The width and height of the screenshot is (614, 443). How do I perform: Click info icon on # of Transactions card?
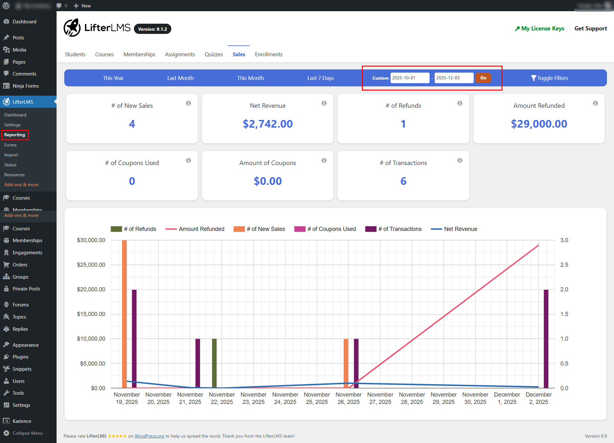pyautogui.click(x=460, y=160)
